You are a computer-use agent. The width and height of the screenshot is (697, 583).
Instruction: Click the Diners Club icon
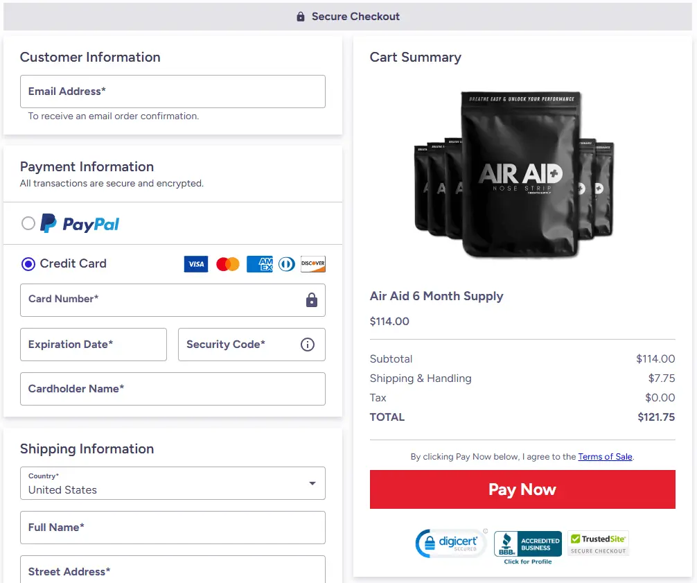click(287, 263)
